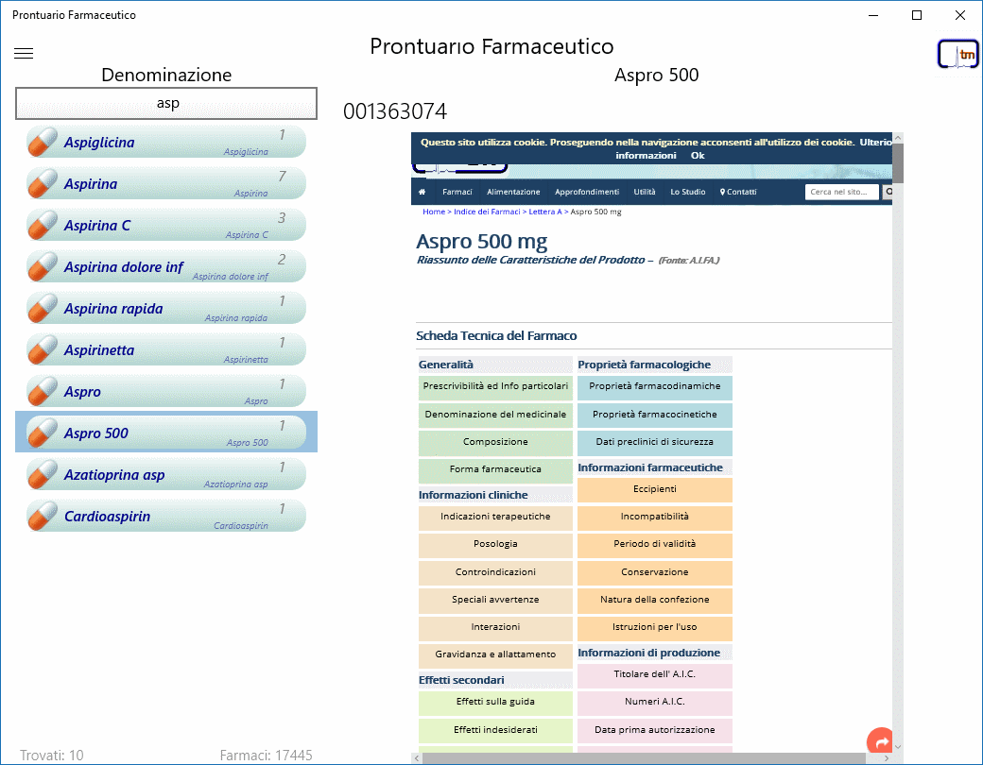
Task: Open the Composizione section
Action: [495, 442]
